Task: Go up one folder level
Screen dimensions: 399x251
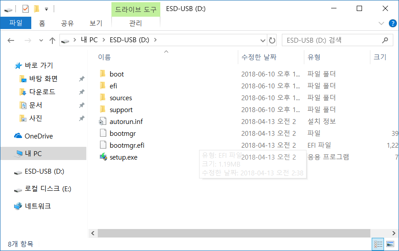Action: tap(52, 40)
